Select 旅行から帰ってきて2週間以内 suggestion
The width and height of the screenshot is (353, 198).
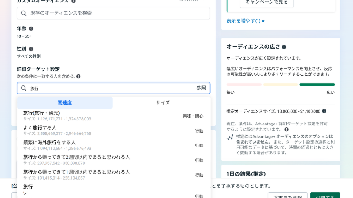click(114, 160)
